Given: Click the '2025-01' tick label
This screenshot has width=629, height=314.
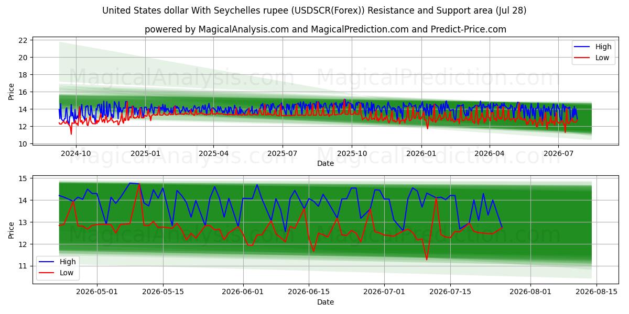Looking at the screenshot, I should point(145,153).
